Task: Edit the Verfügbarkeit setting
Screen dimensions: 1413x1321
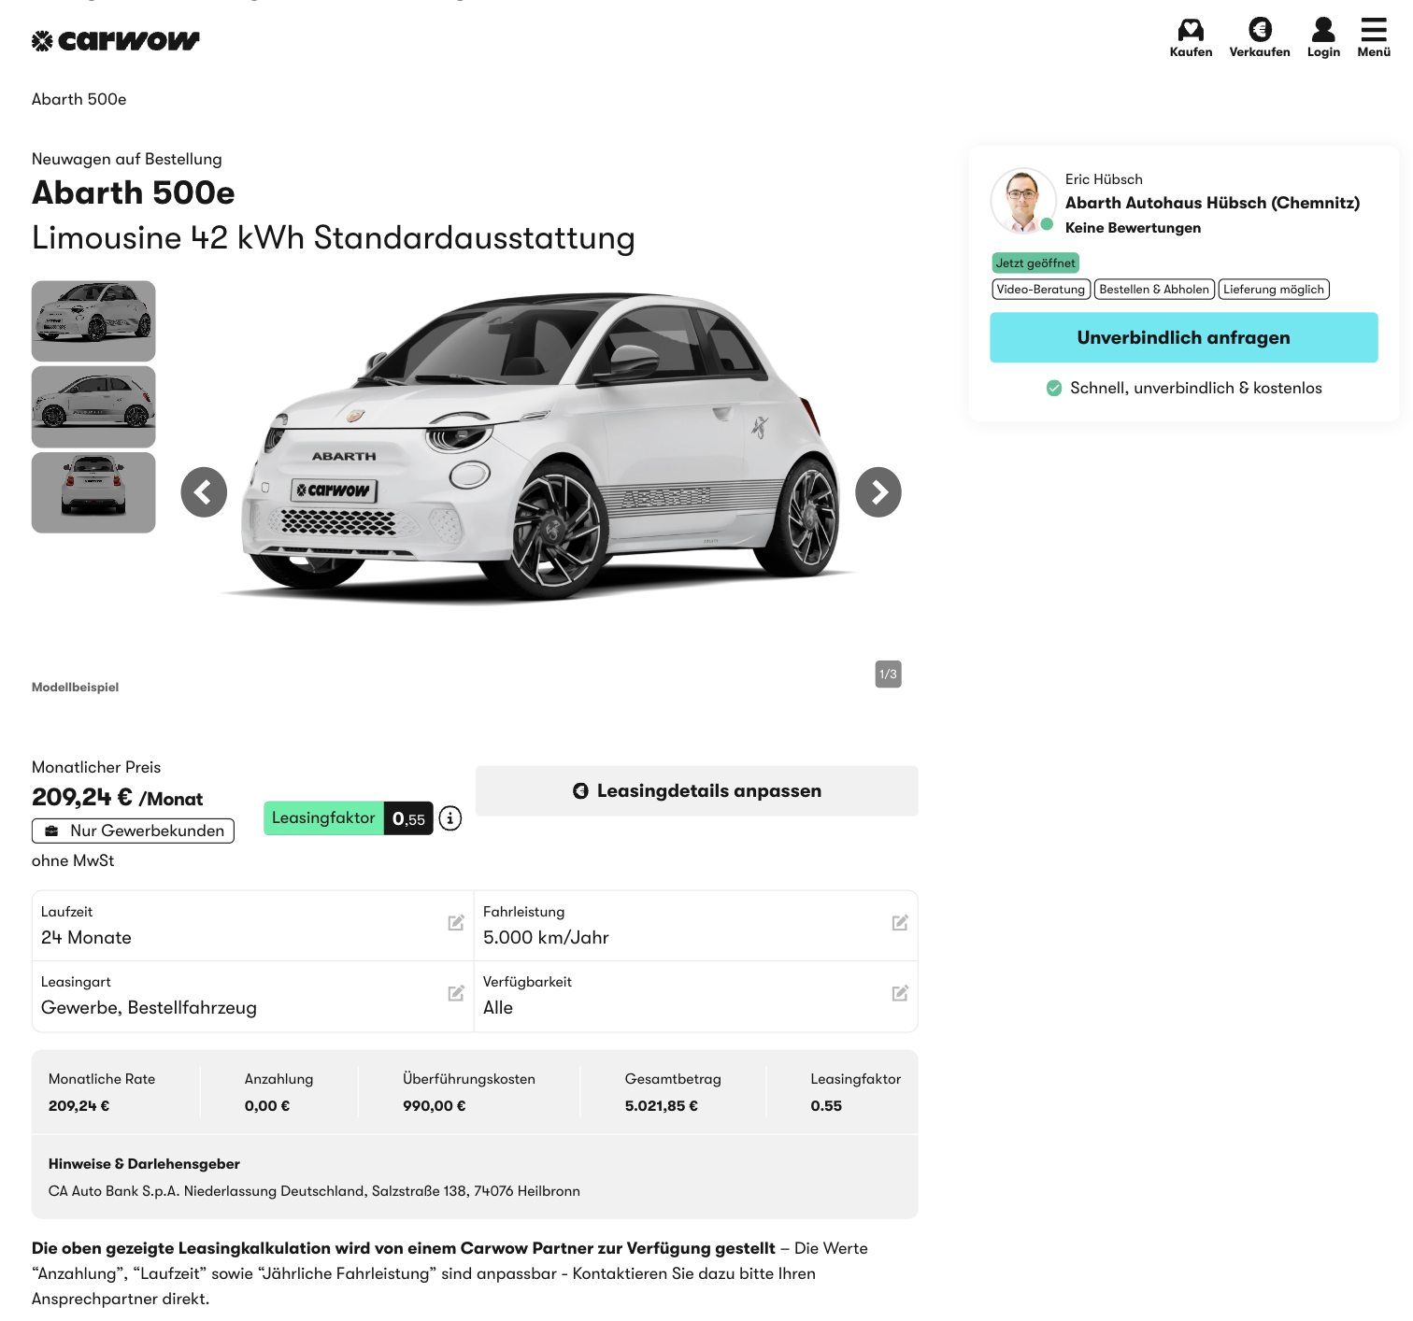Action: pos(900,993)
